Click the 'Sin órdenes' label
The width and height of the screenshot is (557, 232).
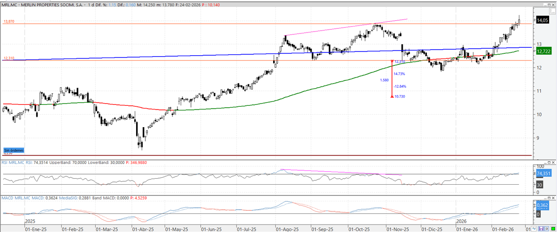point(14,150)
